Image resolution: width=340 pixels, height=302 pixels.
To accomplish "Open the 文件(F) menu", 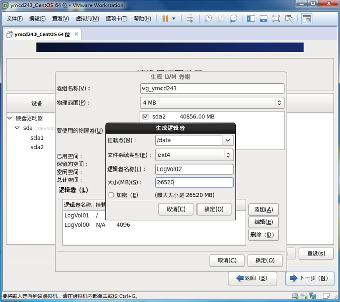I will pyautogui.click(x=14, y=18).
